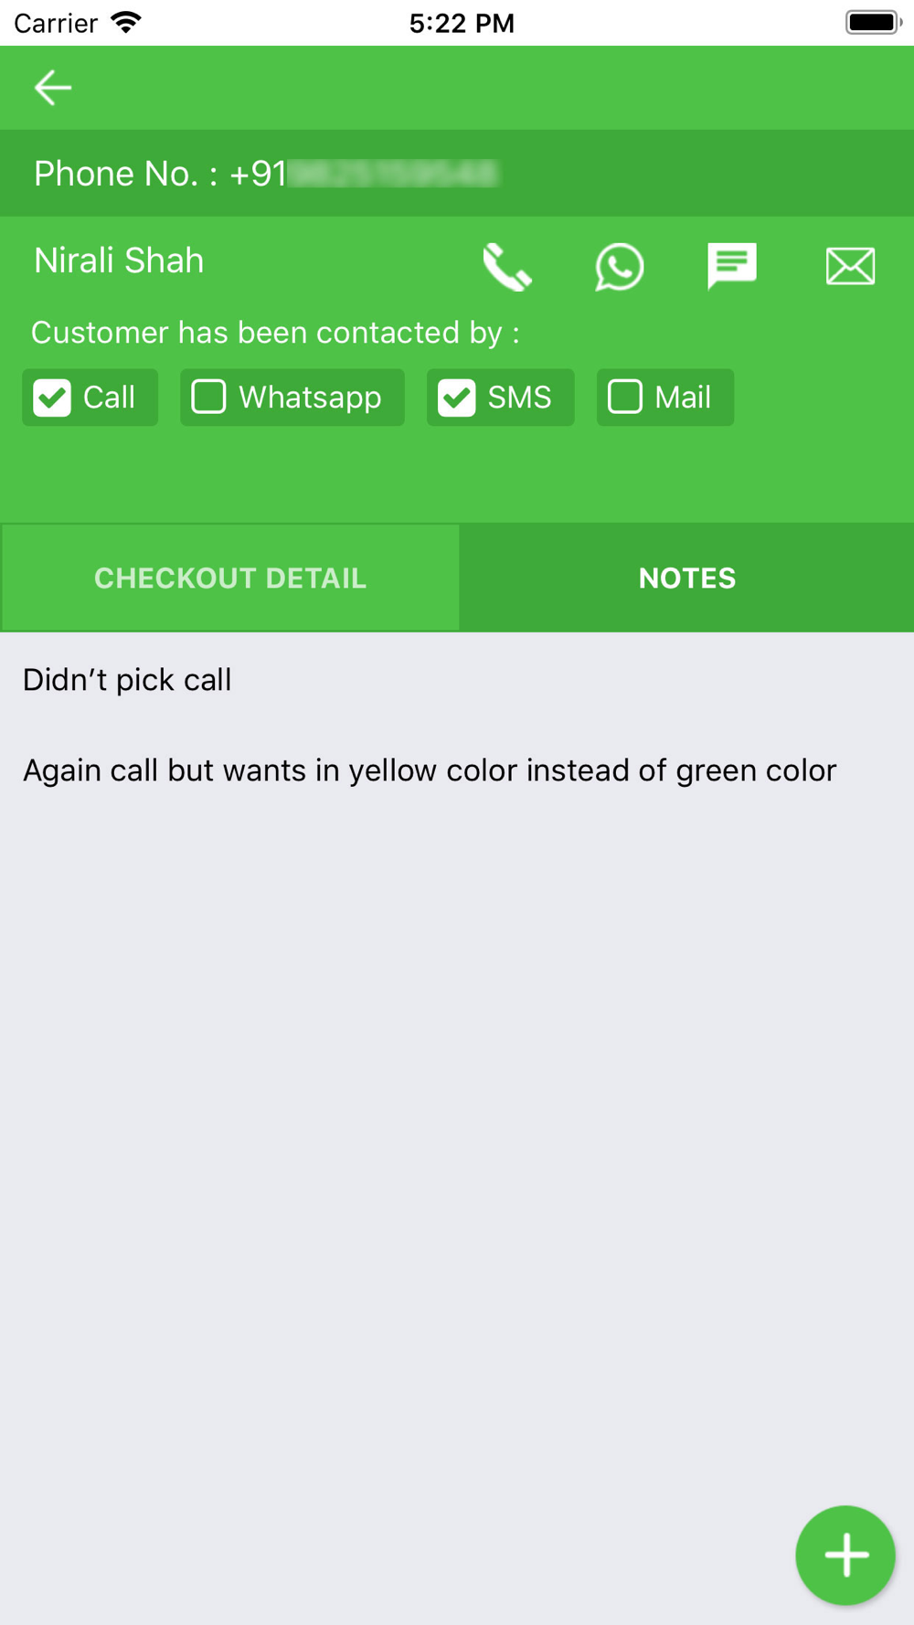Tap the clock time in status bar
Screen dimensions: 914x1625
[x=462, y=23]
